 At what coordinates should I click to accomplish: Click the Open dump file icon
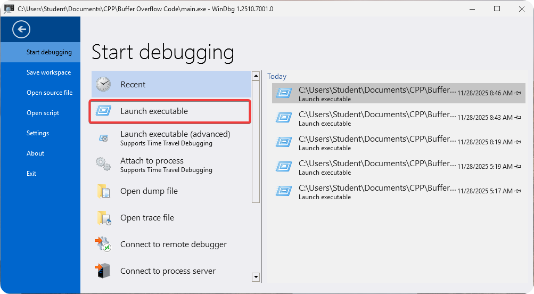click(x=103, y=191)
